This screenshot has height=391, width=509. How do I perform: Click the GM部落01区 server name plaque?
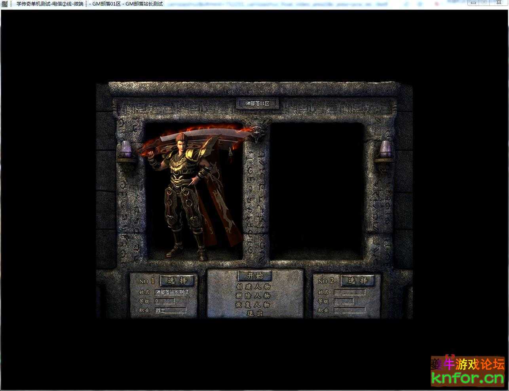(x=257, y=103)
